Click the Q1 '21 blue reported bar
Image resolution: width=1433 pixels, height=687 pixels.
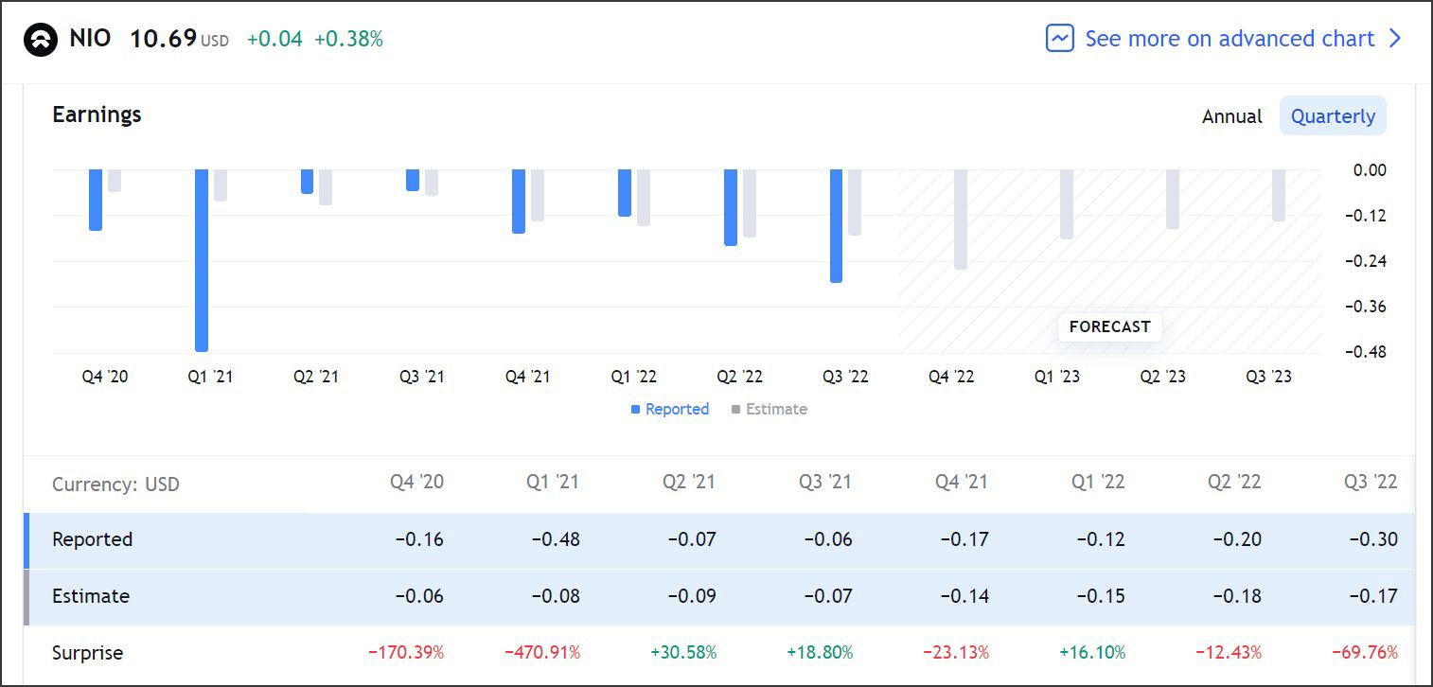click(202, 259)
